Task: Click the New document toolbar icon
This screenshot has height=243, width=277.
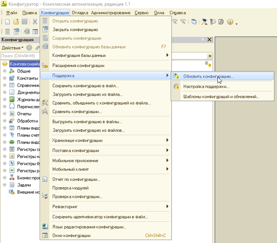Action: [x=8, y=22]
